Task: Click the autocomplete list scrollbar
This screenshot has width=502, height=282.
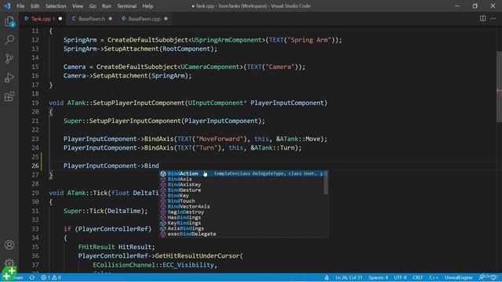Action: pos(326,183)
